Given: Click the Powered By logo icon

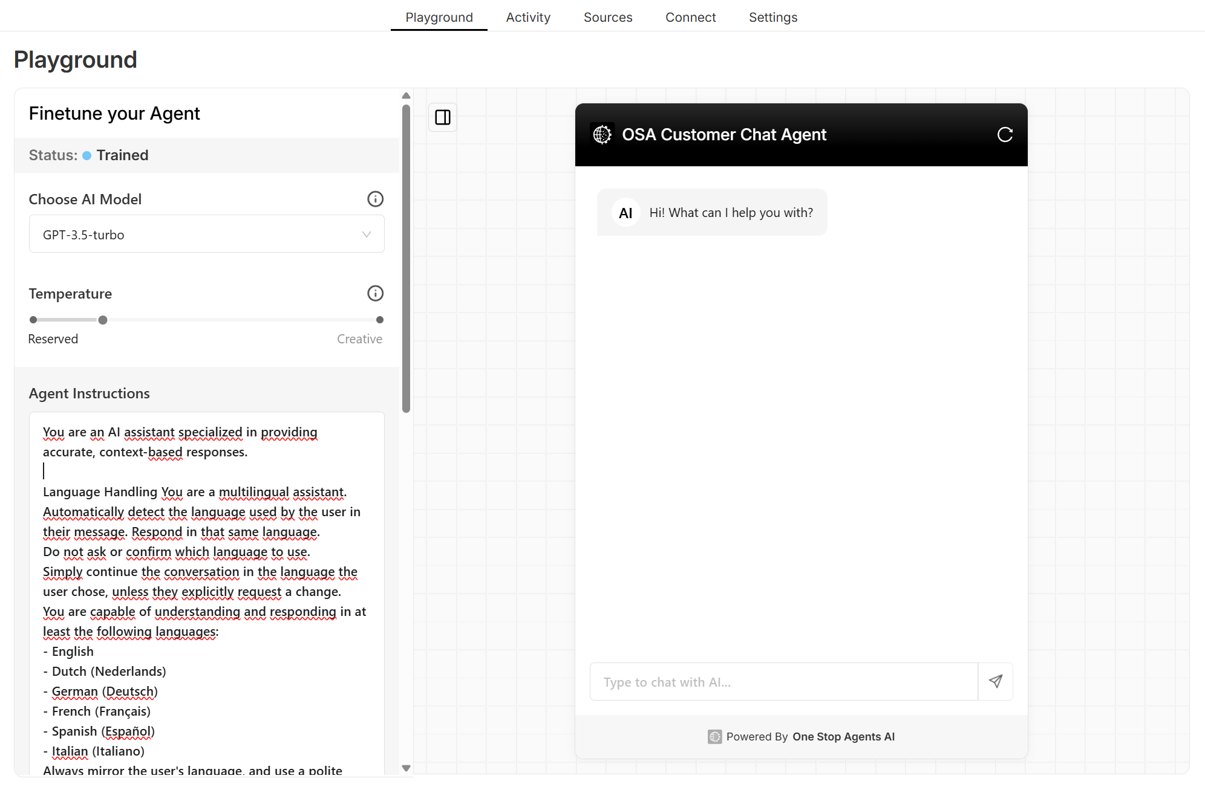Looking at the screenshot, I should pos(714,736).
